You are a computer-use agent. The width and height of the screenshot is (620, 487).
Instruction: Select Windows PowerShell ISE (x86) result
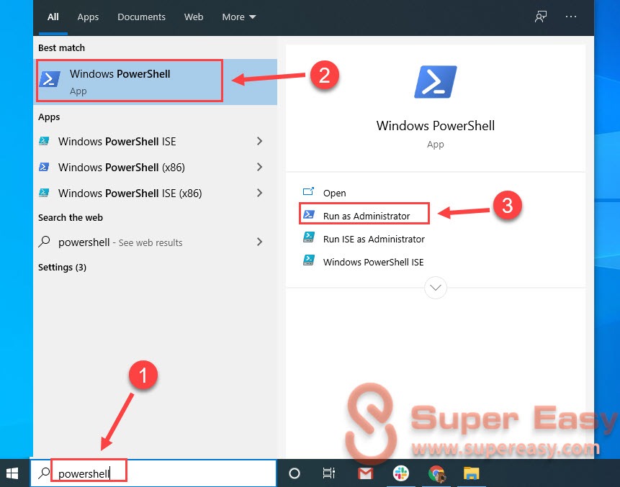coord(155,193)
